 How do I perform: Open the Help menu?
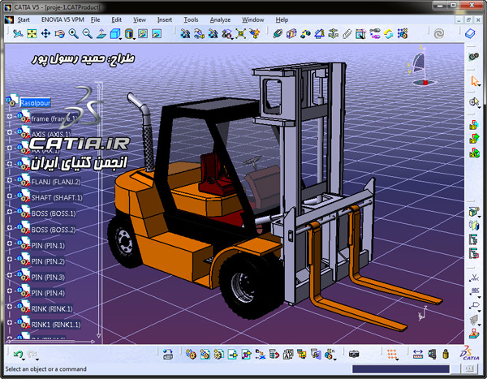click(282, 19)
